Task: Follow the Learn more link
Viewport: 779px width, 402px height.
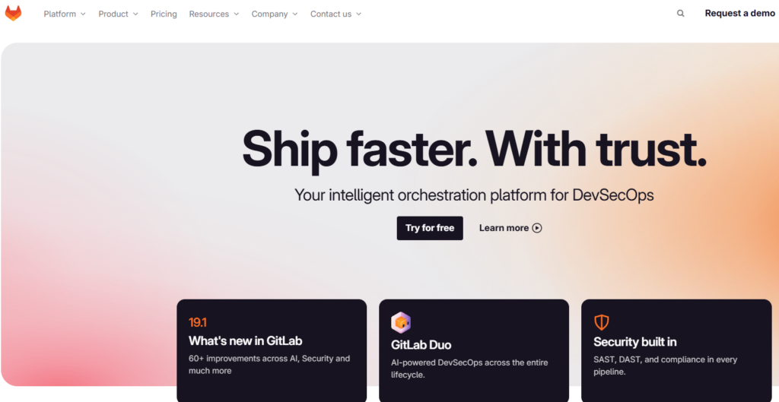Action: coord(510,228)
